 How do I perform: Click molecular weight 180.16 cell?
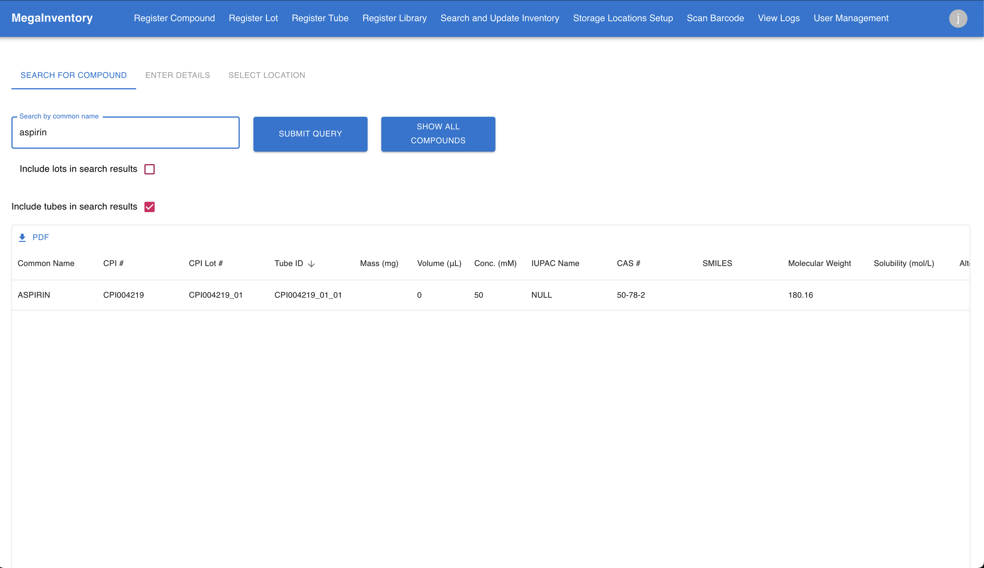click(x=801, y=295)
